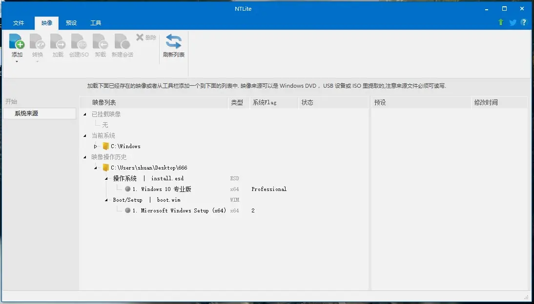Image resolution: width=534 pixels, height=304 pixels.
Task: Click the Professional flag cell
Action: [269, 189]
